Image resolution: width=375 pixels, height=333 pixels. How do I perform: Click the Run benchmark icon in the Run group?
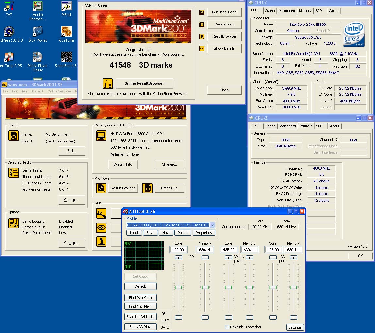pos(101,213)
